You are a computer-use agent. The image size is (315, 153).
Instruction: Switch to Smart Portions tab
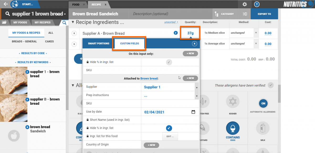coord(98,43)
